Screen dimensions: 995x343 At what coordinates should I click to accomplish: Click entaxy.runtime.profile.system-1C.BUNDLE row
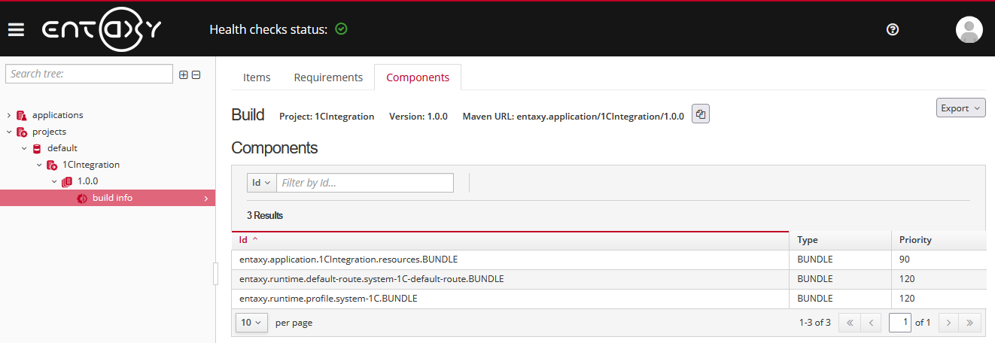click(608, 299)
